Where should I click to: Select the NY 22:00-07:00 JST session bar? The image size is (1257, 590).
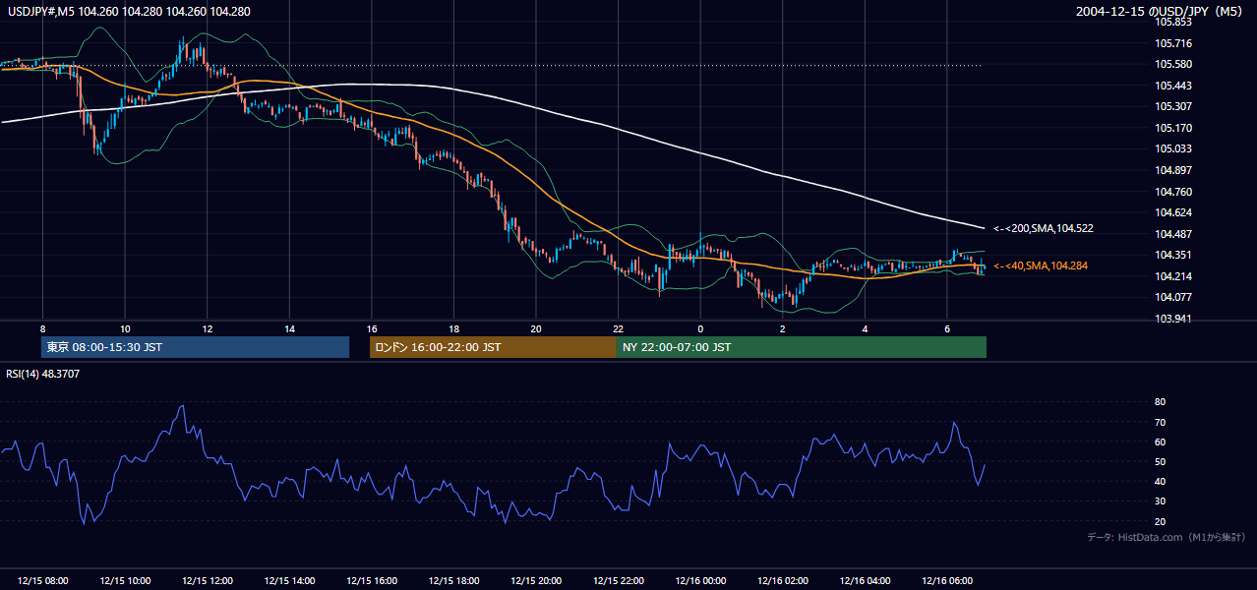[x=802, y=347]
